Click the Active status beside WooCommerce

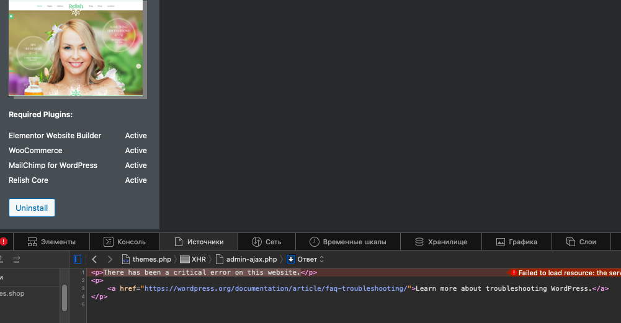[x=136, y=151]
